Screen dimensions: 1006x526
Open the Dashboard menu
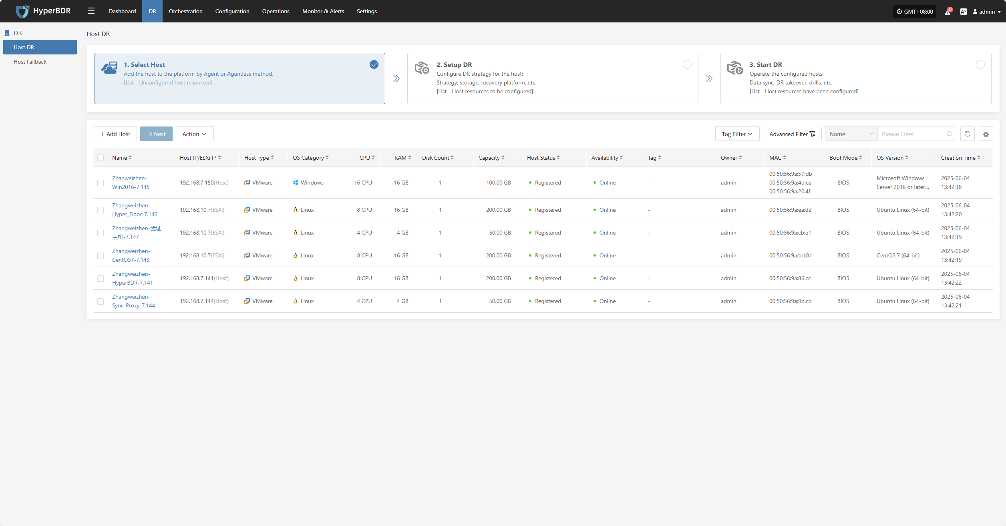point(122,11)
